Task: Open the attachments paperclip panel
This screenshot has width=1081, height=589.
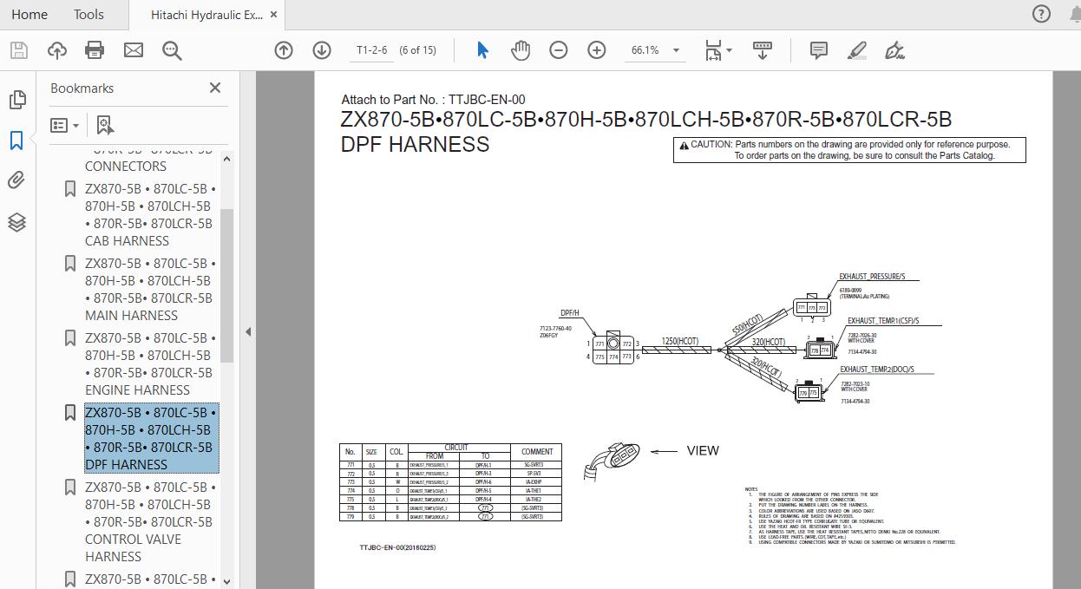Action: 16,180
